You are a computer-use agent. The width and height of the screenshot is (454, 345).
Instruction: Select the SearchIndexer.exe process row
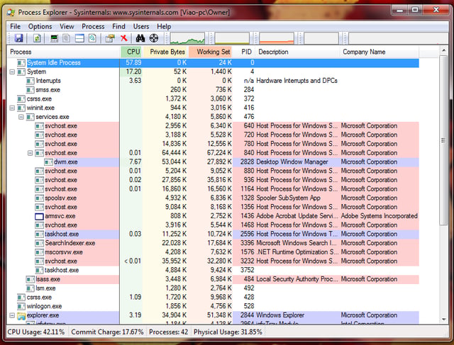coord(213,243)
